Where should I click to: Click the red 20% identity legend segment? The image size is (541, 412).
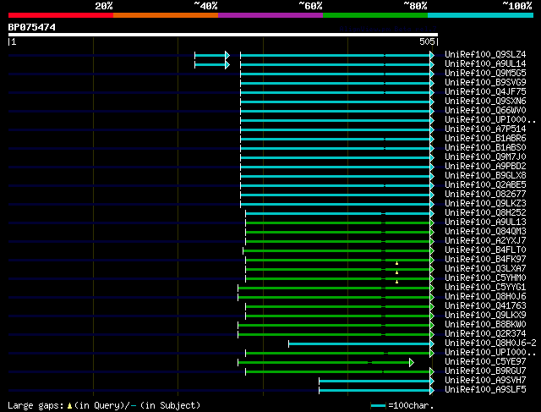tap(61, 15)
